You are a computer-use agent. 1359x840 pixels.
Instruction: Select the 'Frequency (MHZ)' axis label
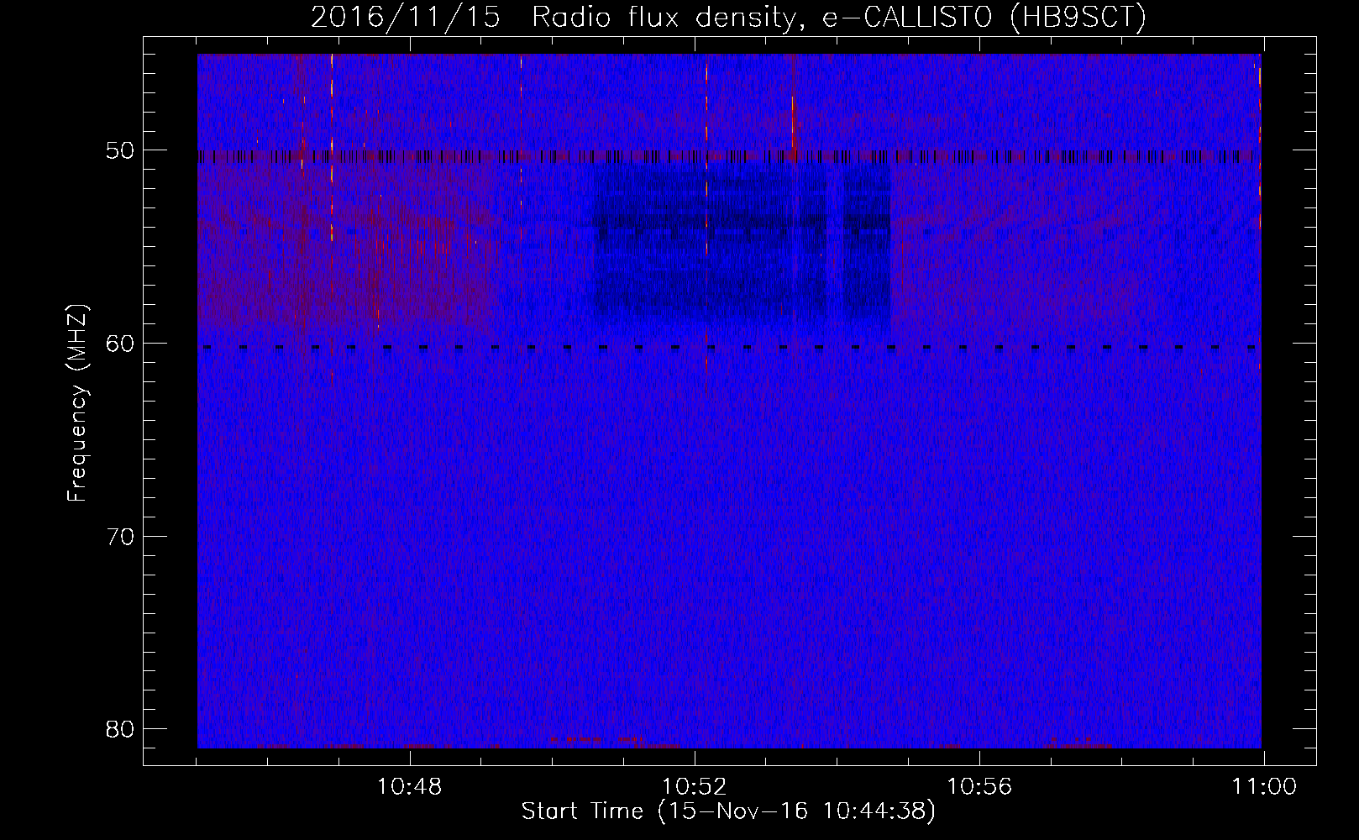click(x=77, y=403)
